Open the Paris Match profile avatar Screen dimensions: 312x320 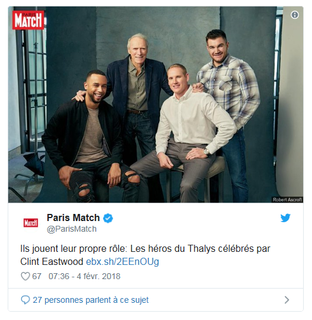pos(31,223)
